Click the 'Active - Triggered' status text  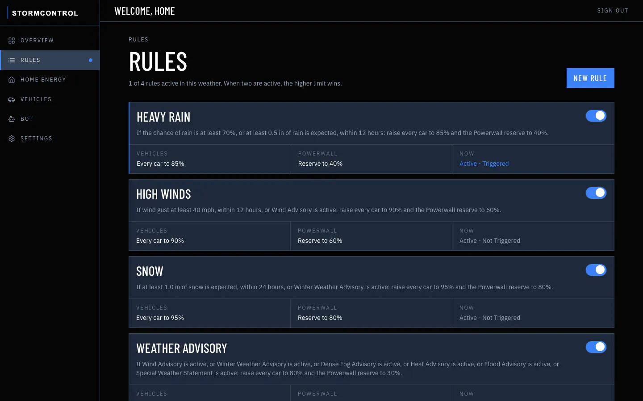point(484,164)
